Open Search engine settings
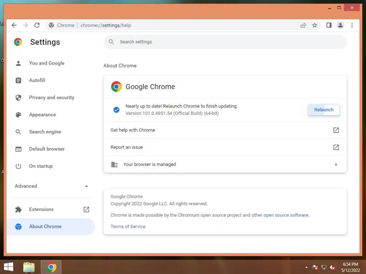The height and width of the screenshot is (274, 366). tap(51, 132)
